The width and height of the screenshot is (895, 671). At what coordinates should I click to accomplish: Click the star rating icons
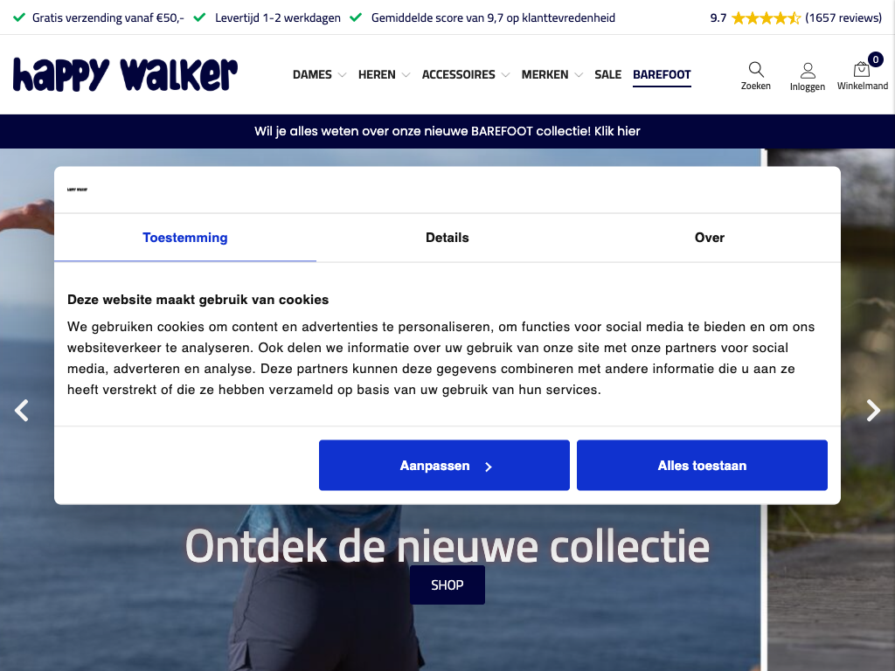click(x=766, y=18)
